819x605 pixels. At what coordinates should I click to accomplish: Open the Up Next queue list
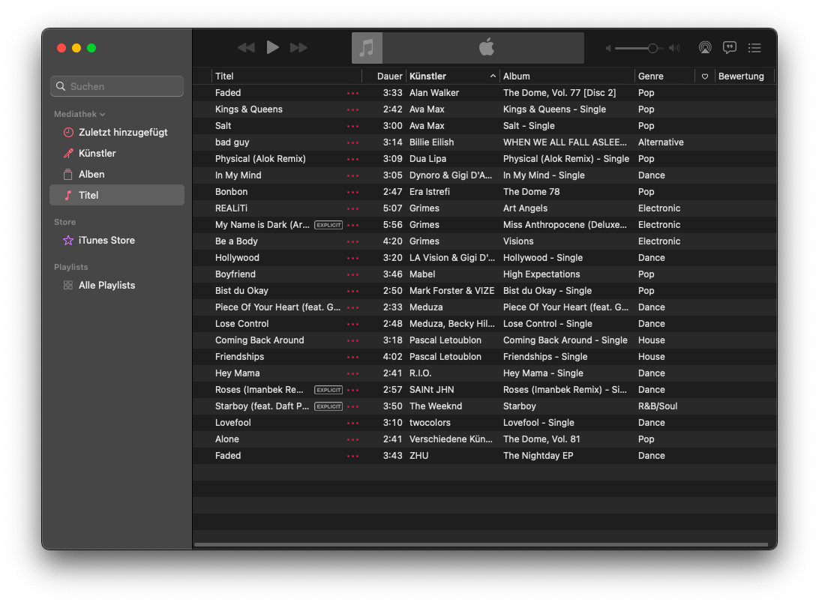(754, 48)
